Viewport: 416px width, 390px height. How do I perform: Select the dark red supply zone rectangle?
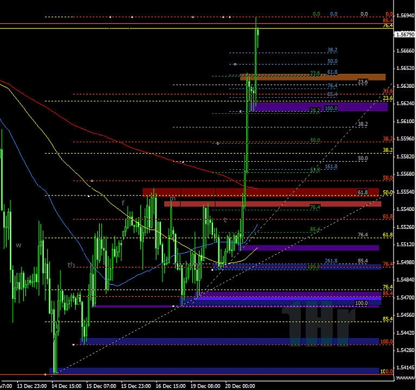261,192
